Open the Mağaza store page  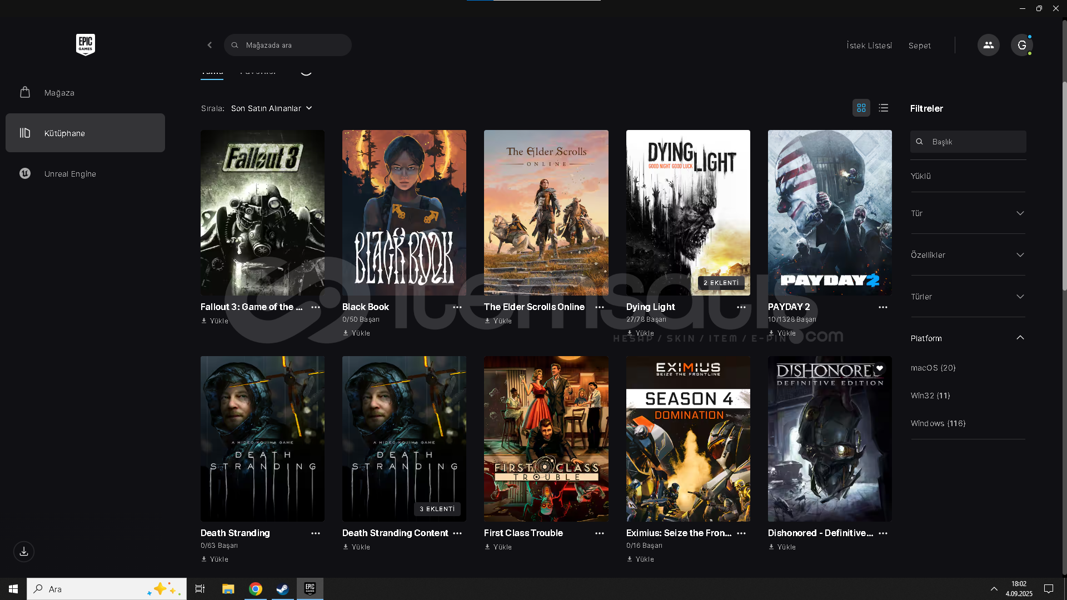point(85,92)
